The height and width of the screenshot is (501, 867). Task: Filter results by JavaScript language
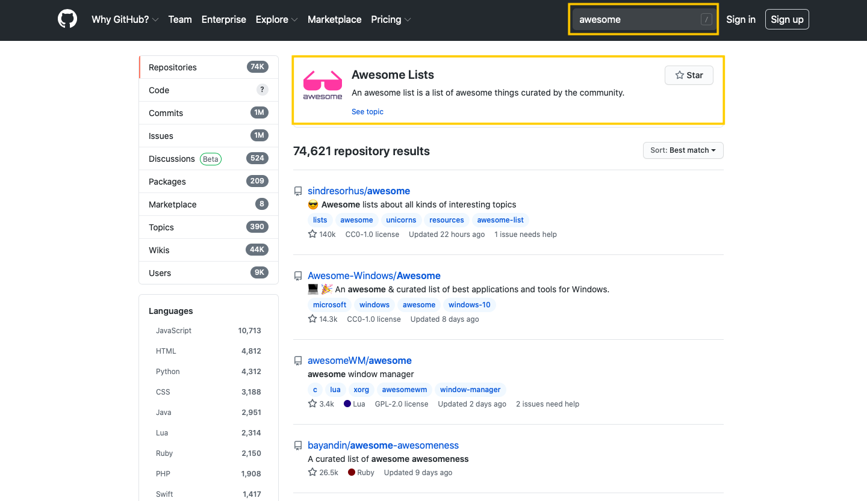pyautogui.click(x=173, y=330)
